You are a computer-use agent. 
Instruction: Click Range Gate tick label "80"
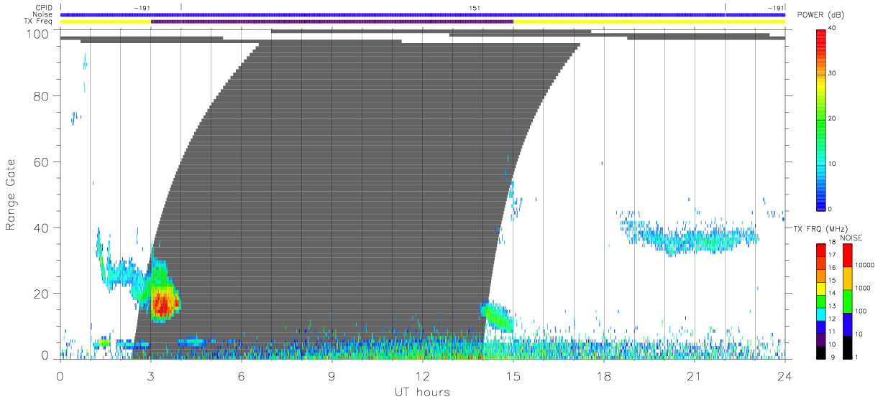coord(42,96)
